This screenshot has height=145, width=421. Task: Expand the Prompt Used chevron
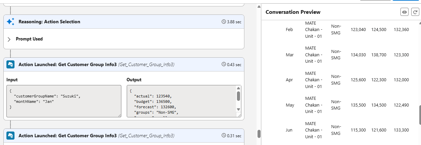(9, 39)
